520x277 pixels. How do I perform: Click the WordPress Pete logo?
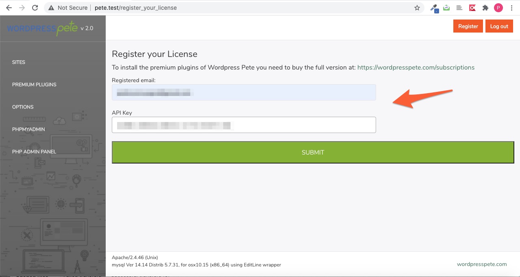pos(42,28)
